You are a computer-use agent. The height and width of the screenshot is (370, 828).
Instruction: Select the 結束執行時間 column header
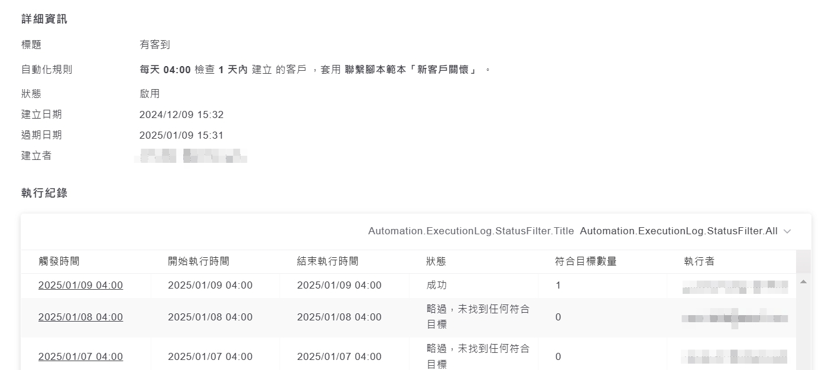pyautogui.click(x=327, y=261)
